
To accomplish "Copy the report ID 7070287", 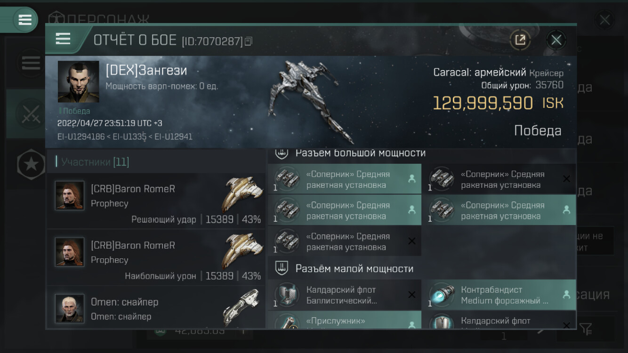I will pos(249,41).
